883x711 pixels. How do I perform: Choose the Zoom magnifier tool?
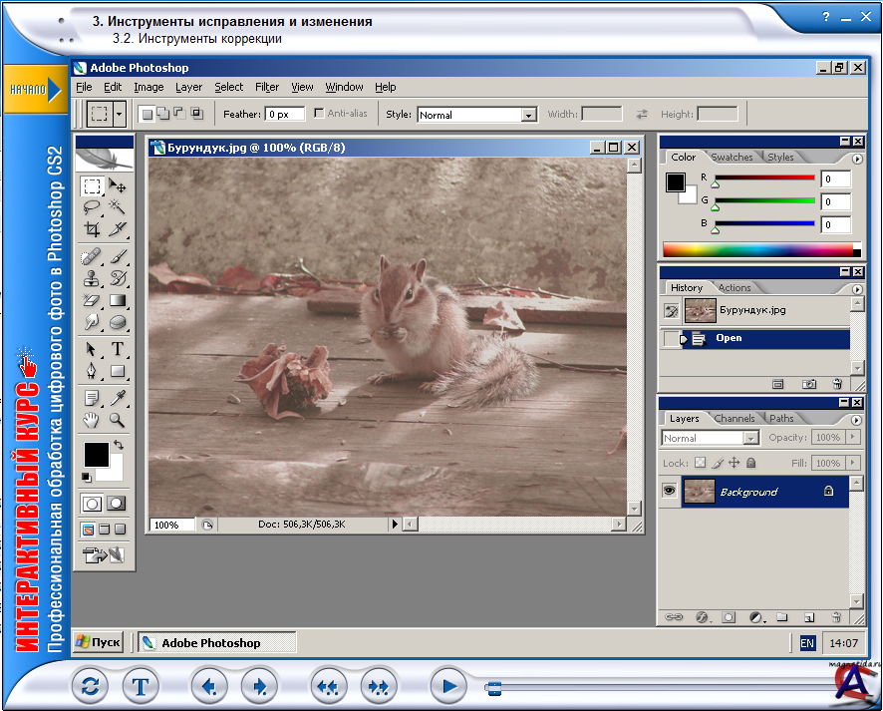(118, 420)
